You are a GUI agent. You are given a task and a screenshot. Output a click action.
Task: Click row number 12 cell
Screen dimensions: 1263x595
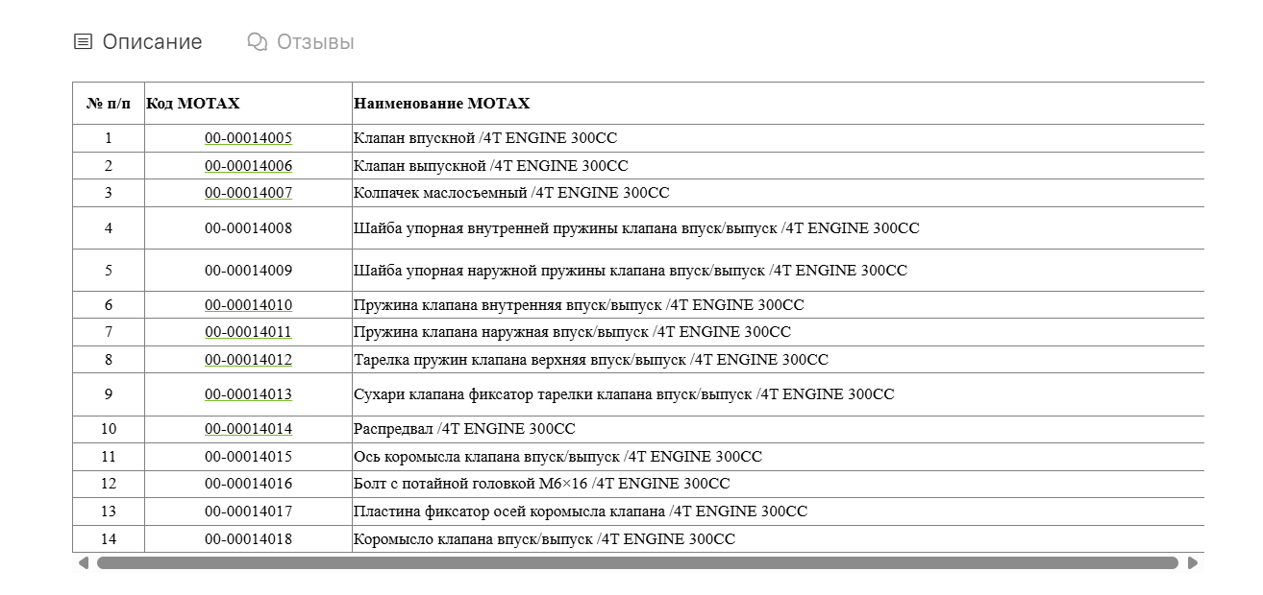109,484
